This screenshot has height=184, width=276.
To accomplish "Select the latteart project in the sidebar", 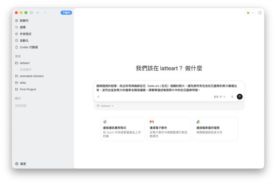I will click(x=25, y=63).
